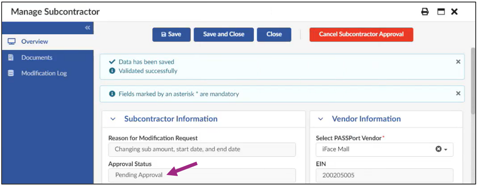Click the Modification Log database icon
This screenshot has width=477, height=185.
11,73
